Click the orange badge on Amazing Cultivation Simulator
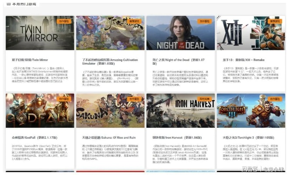The width and height of the screenshot is (289, 175). [x=134, y=21]
